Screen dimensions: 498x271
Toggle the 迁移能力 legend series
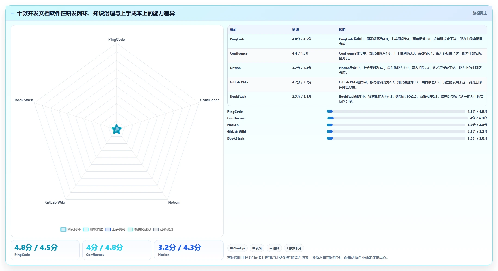pyautogui.click(x=163, y=229)
